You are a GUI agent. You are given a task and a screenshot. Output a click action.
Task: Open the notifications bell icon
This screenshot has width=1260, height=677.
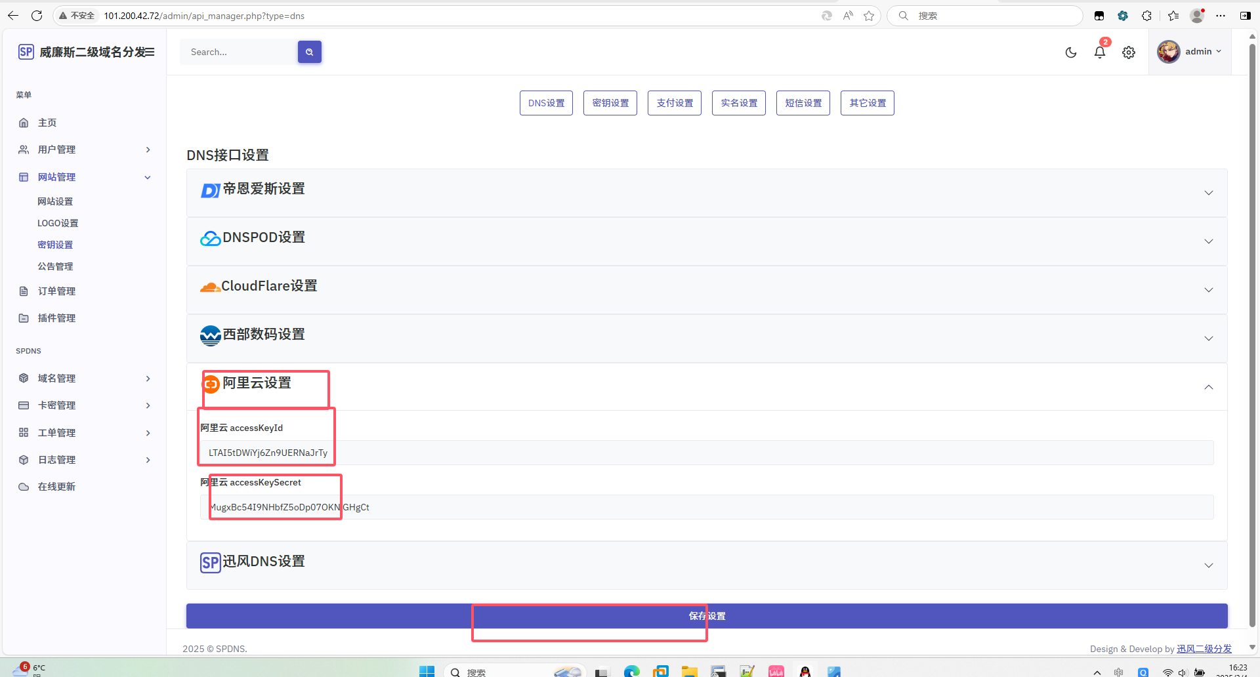coord(1099,52)
